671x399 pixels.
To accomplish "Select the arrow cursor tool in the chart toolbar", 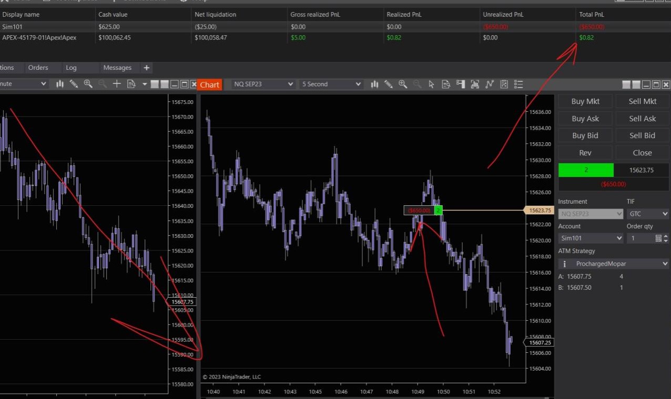I will (x=432, y=84).
